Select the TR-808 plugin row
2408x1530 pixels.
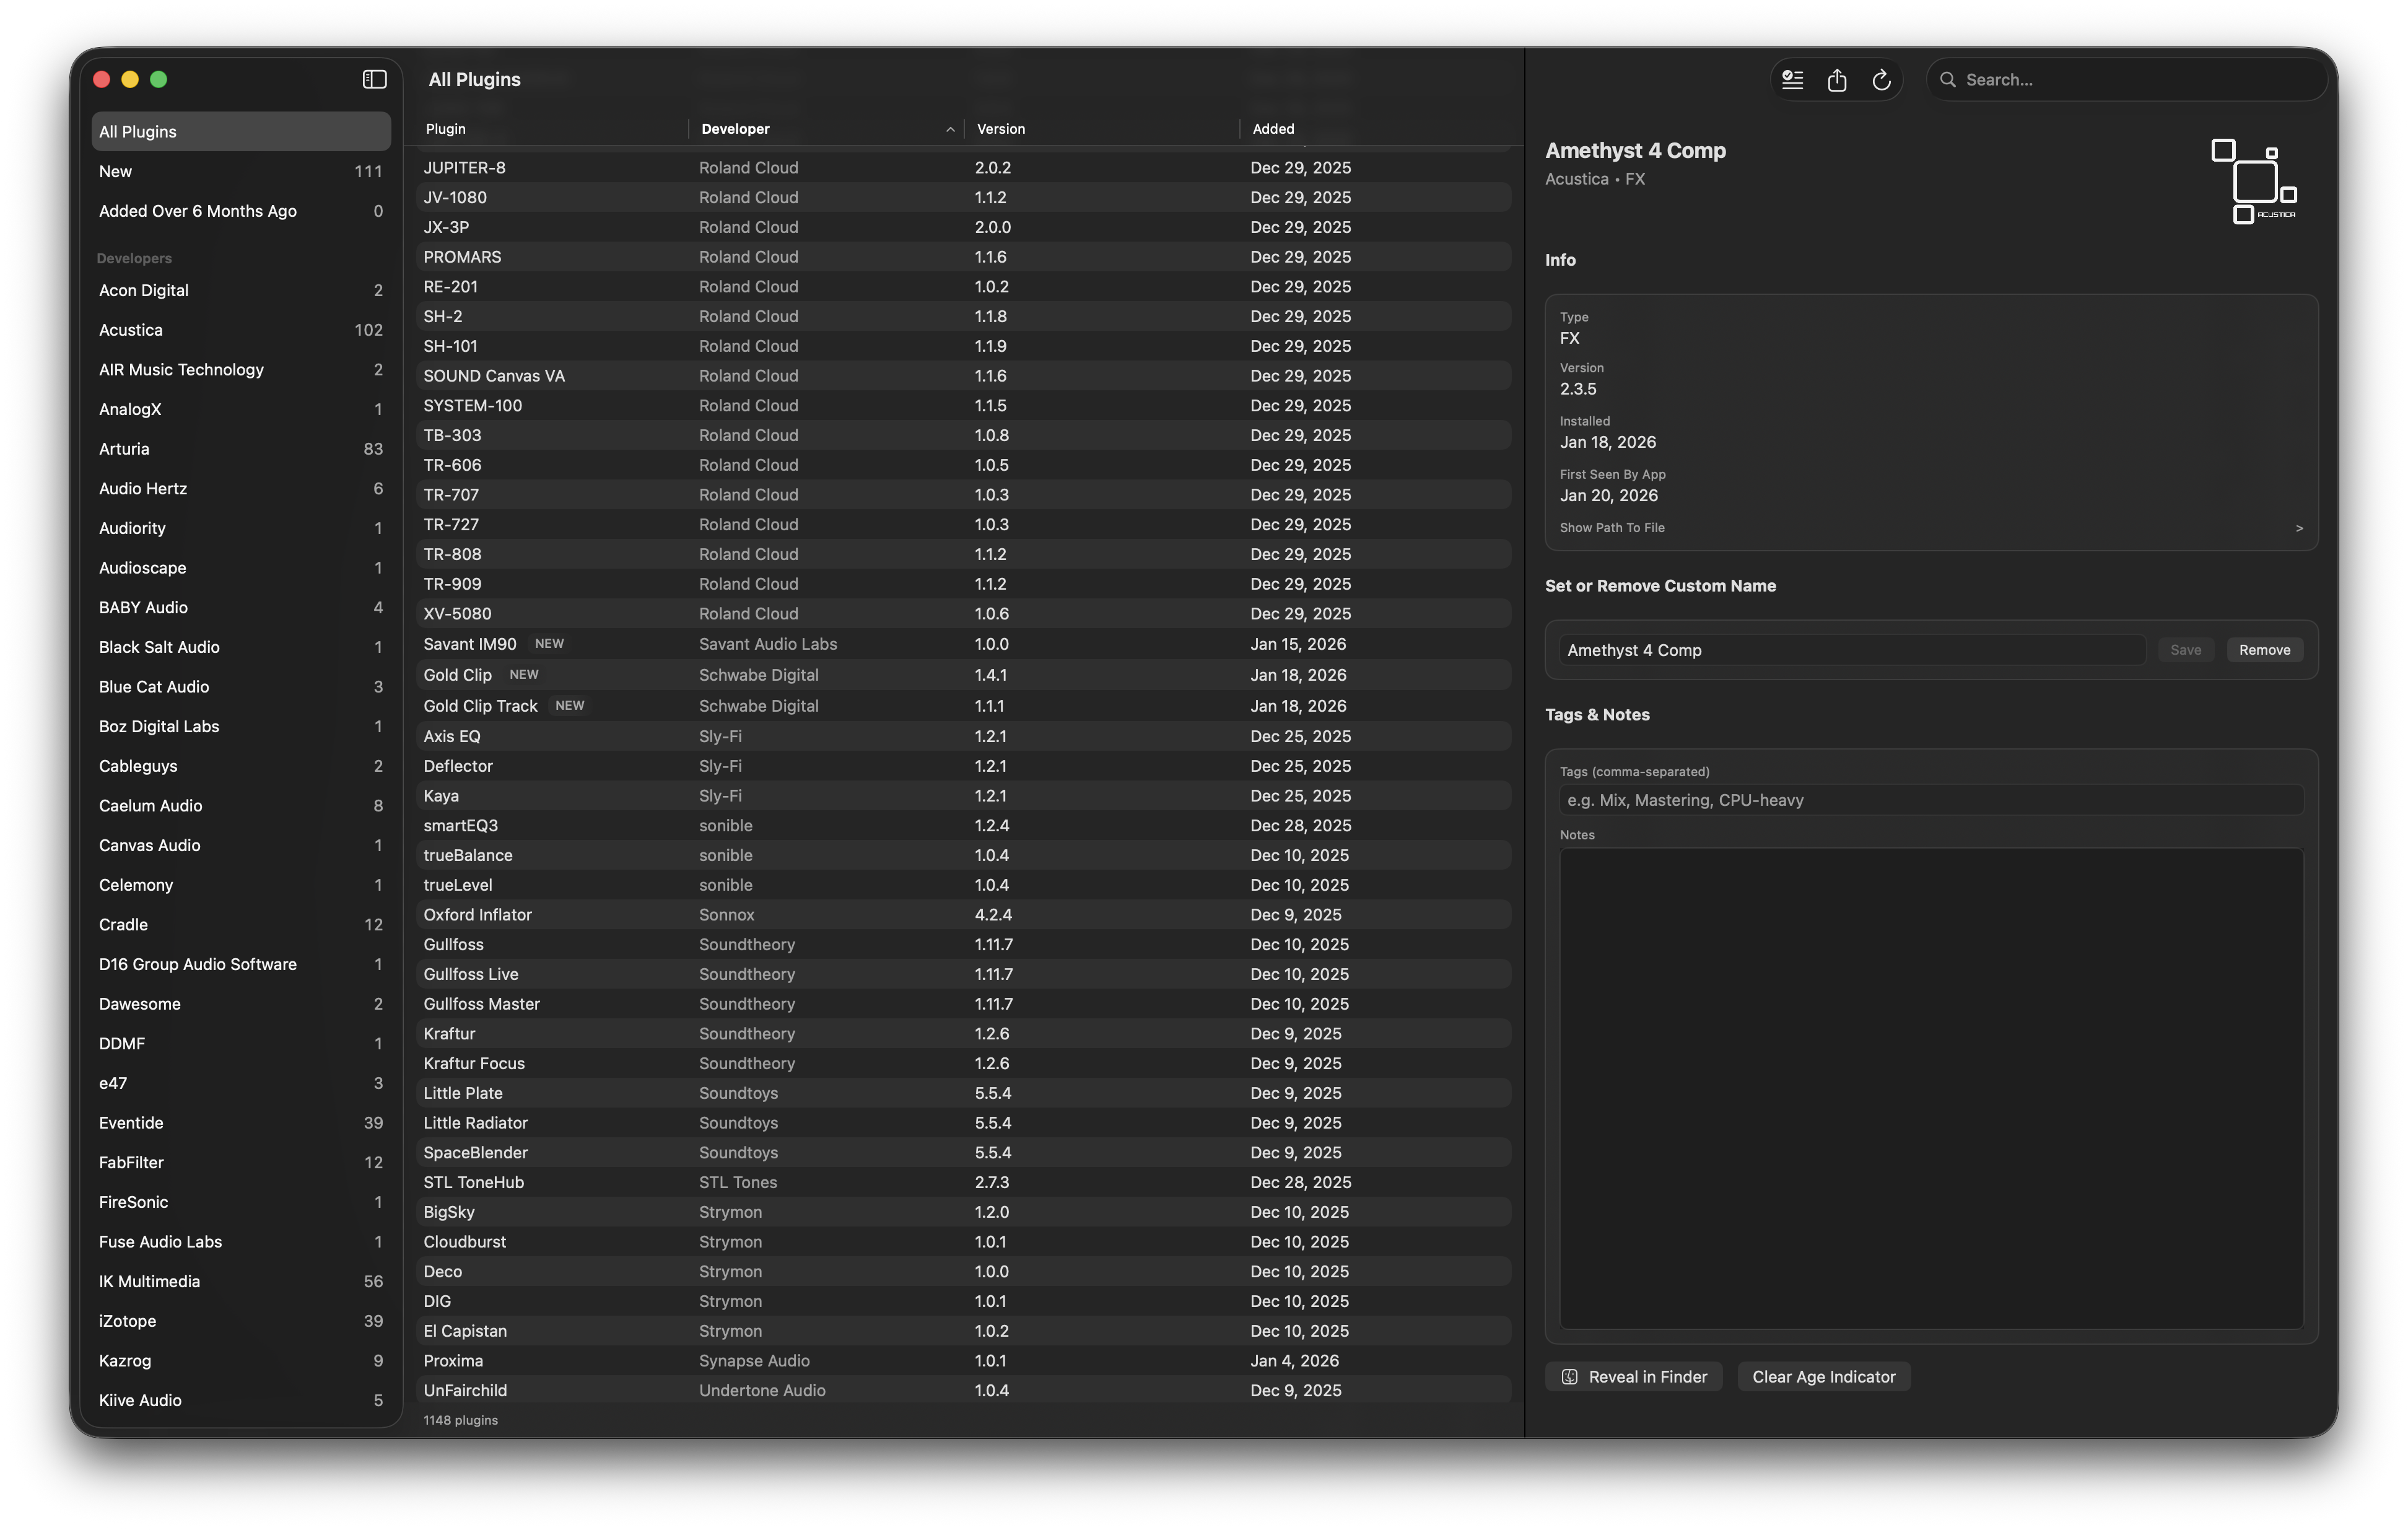(963, 554)
